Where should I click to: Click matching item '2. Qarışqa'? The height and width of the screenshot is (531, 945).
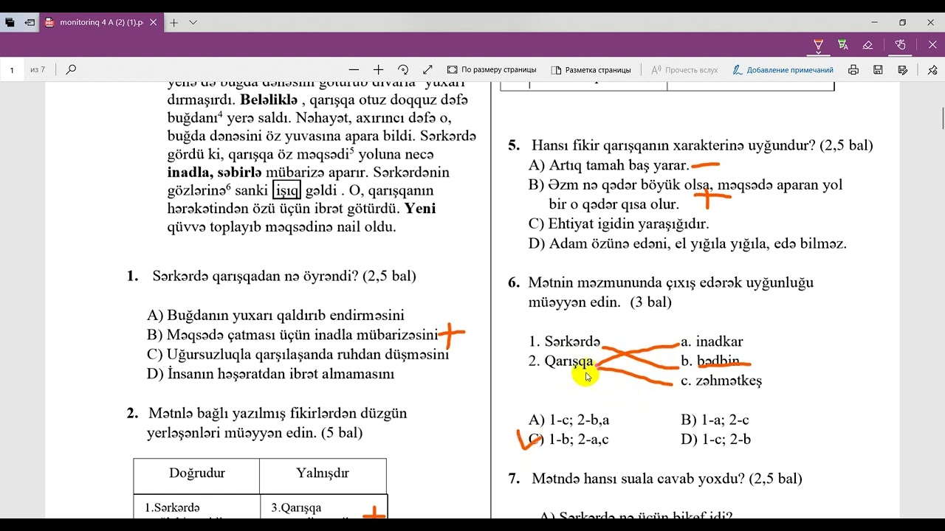pyautogui.click(x=560, y=361)
